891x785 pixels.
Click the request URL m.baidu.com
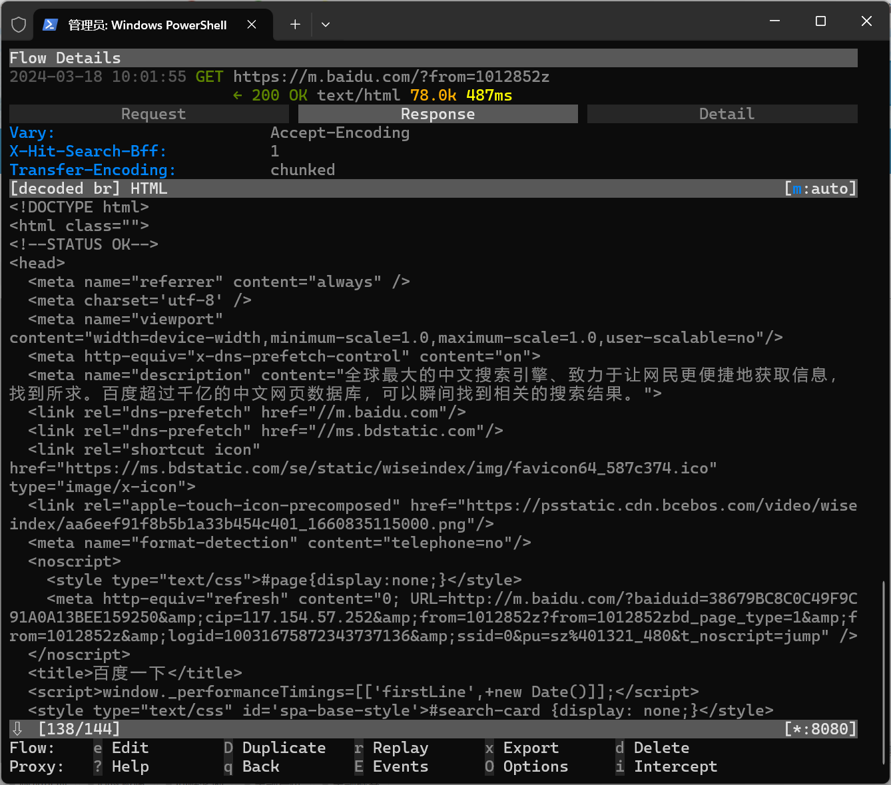tap(391, 77)
